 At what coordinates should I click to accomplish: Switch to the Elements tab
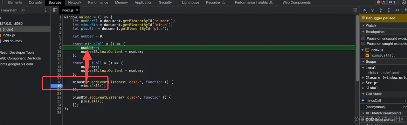coord(15,3)
